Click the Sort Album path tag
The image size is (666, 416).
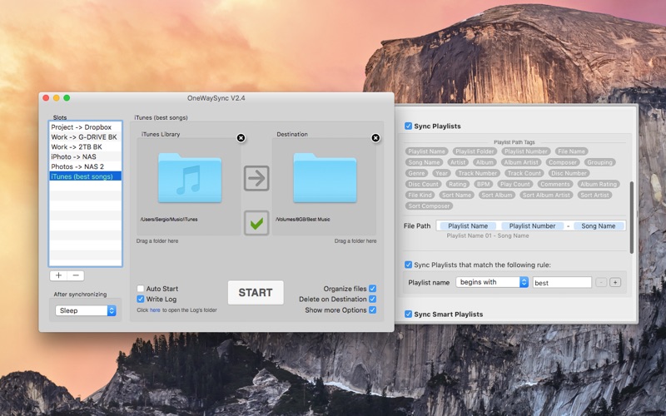click(497, 196)
